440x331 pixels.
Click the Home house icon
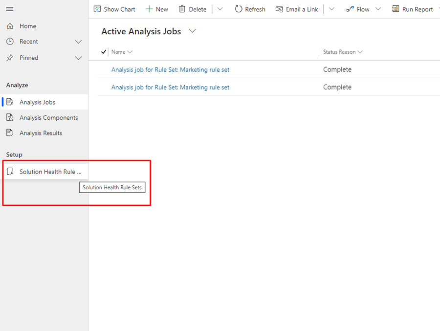click(10, 26)
